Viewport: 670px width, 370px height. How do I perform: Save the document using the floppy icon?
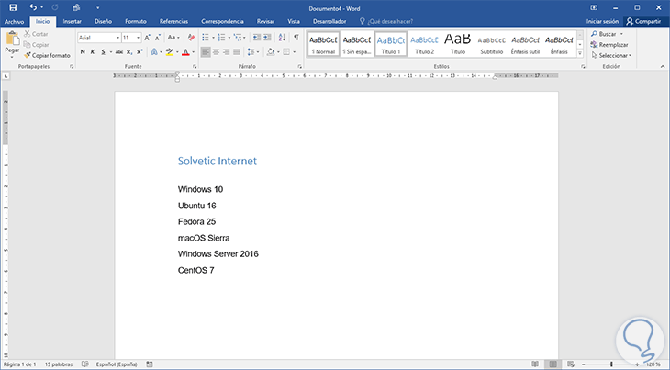click(x=13, y=7)
